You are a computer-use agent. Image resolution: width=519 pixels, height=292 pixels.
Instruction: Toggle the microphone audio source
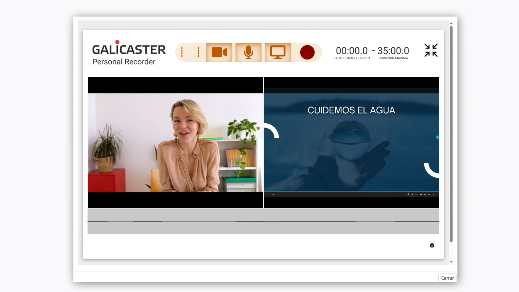248,52
